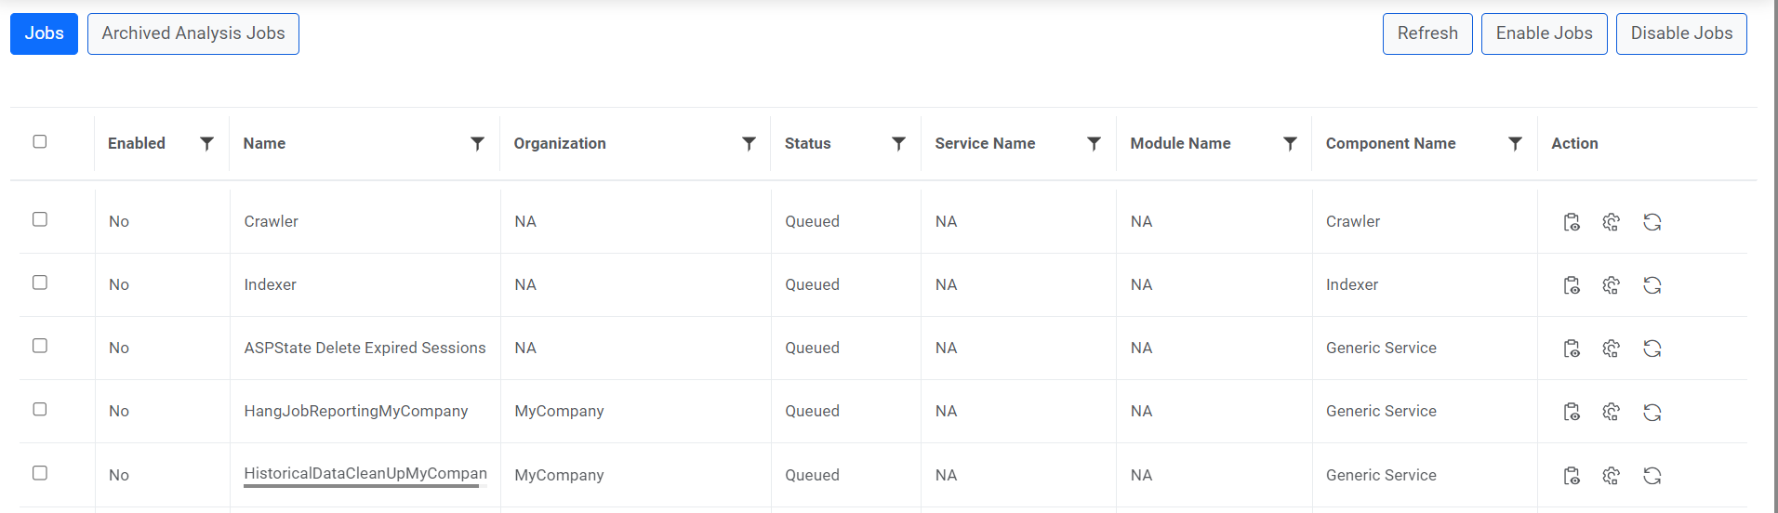Click the gear settings icon for Indexer job
This screenshot has height=513, width=1778.
pos(1612,285)
